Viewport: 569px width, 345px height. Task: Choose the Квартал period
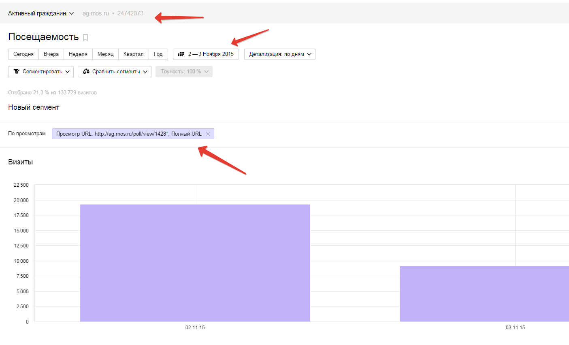[x=133, y=54]
